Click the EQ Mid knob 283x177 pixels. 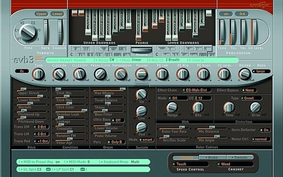pos(183,74)
